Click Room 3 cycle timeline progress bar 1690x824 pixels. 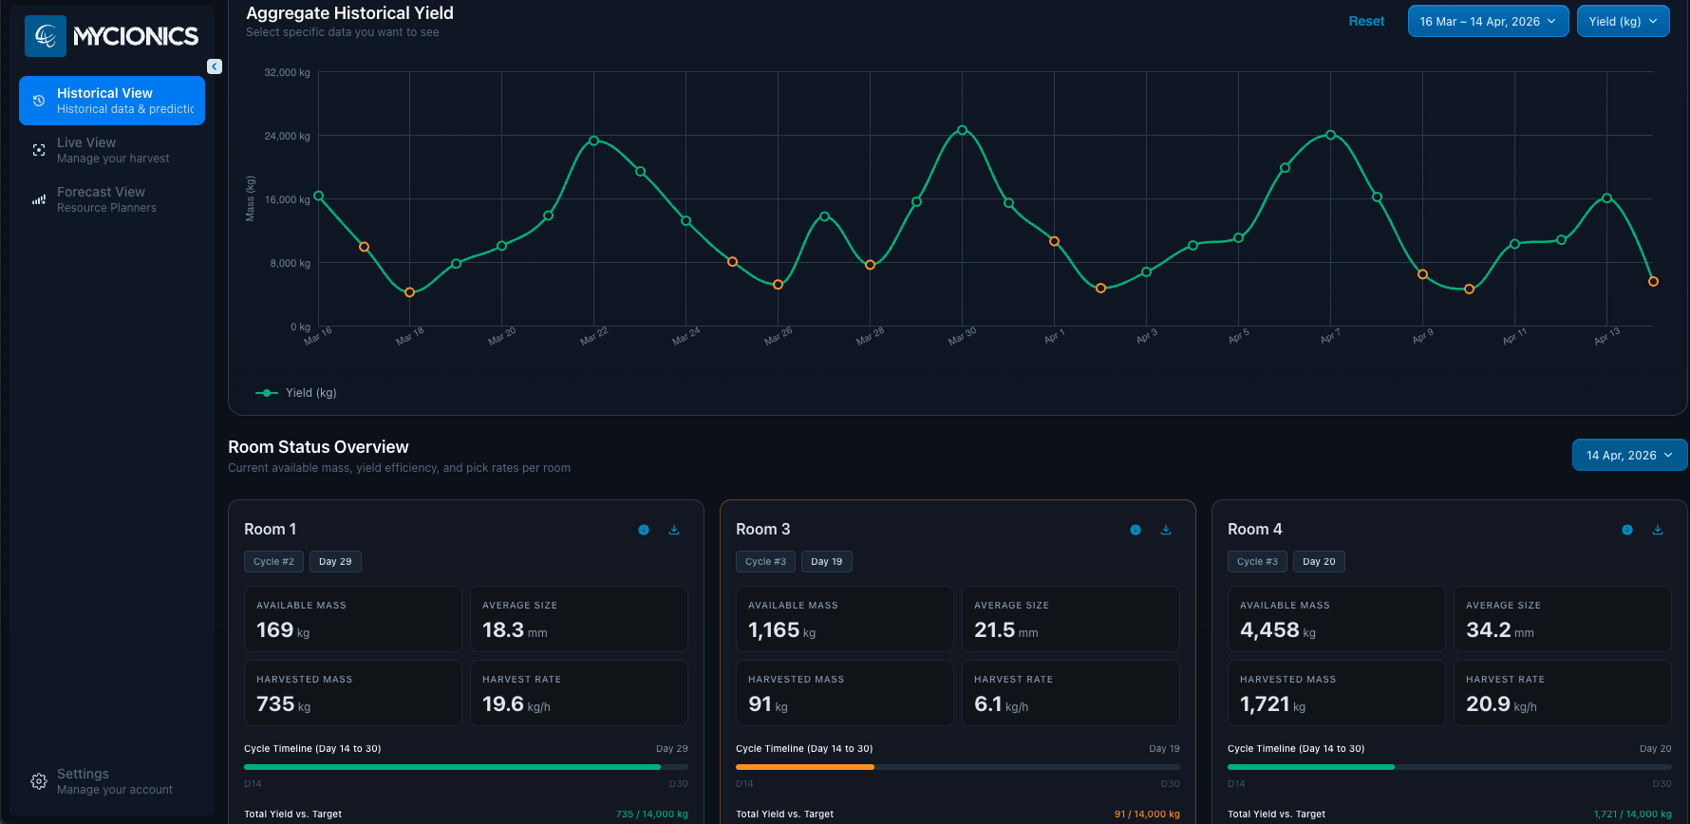[958, 767]
